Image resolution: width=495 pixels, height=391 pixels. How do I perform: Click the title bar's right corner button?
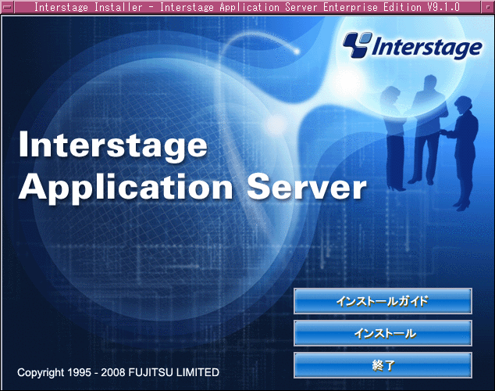[489, 7]
